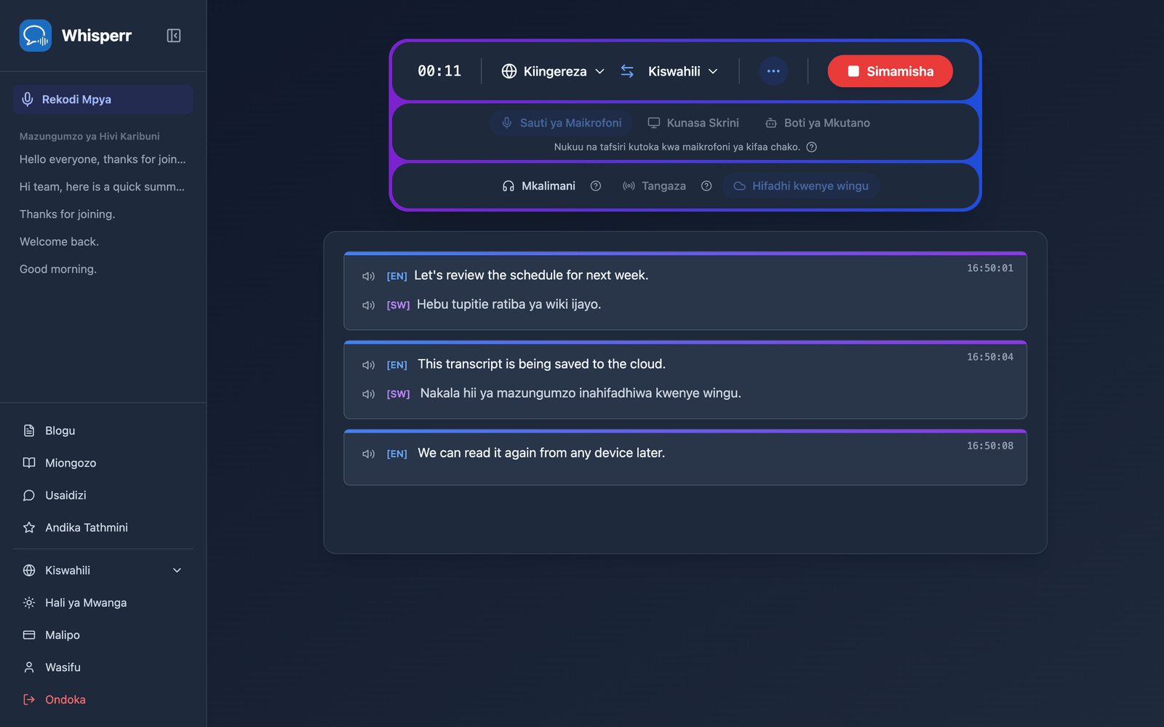Click the 00:11 recording timer
Image resolution: width=1164 pixels, height=727 pixels.
coord(439,71)
